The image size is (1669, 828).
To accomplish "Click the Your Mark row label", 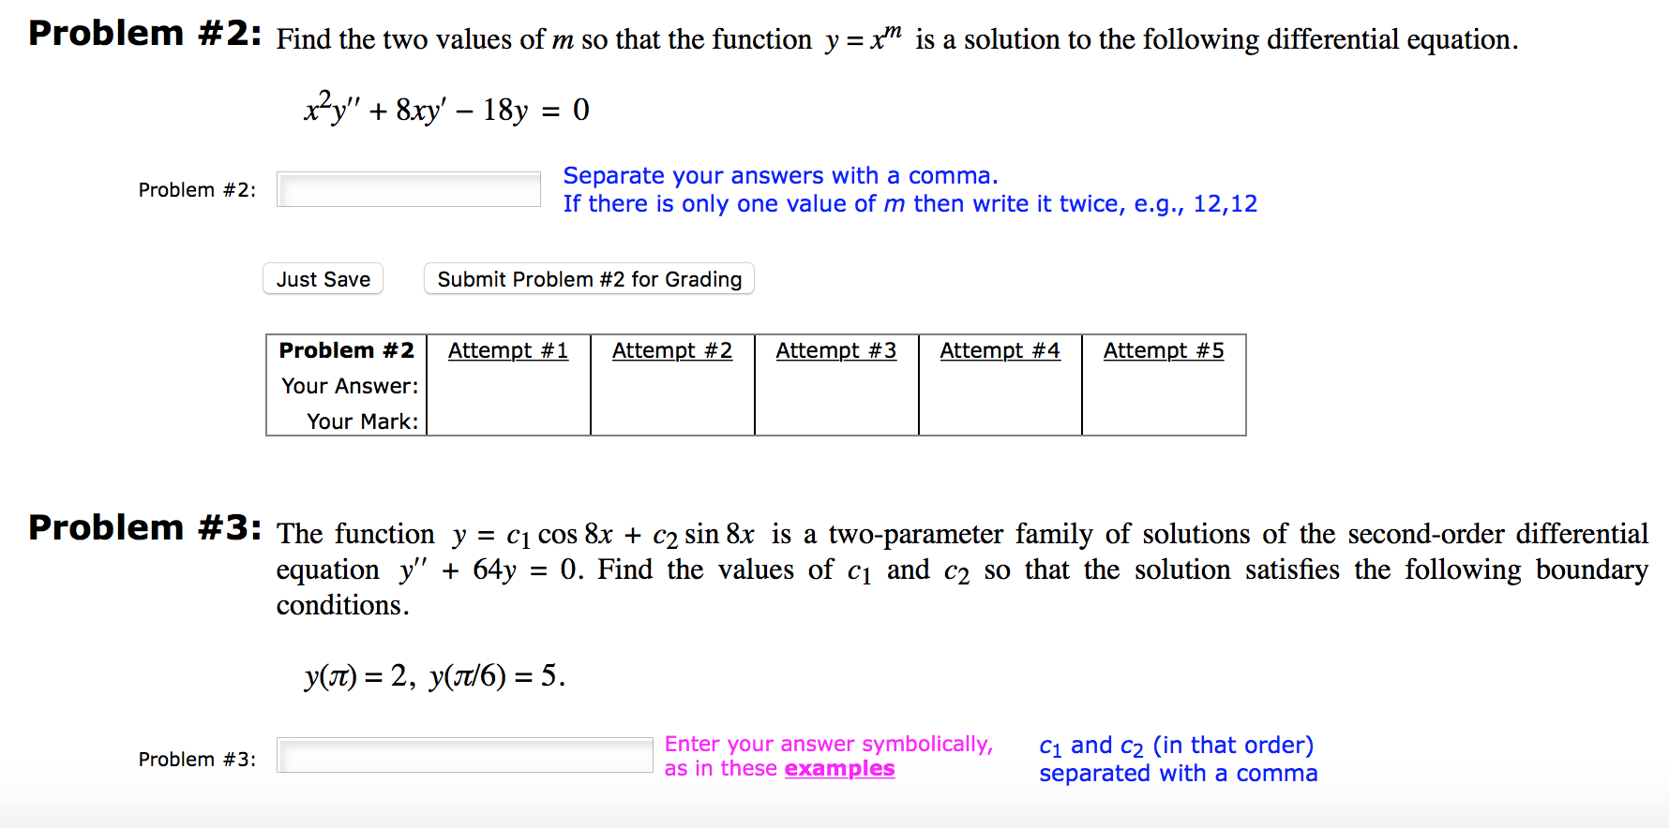I will point(363,421).
